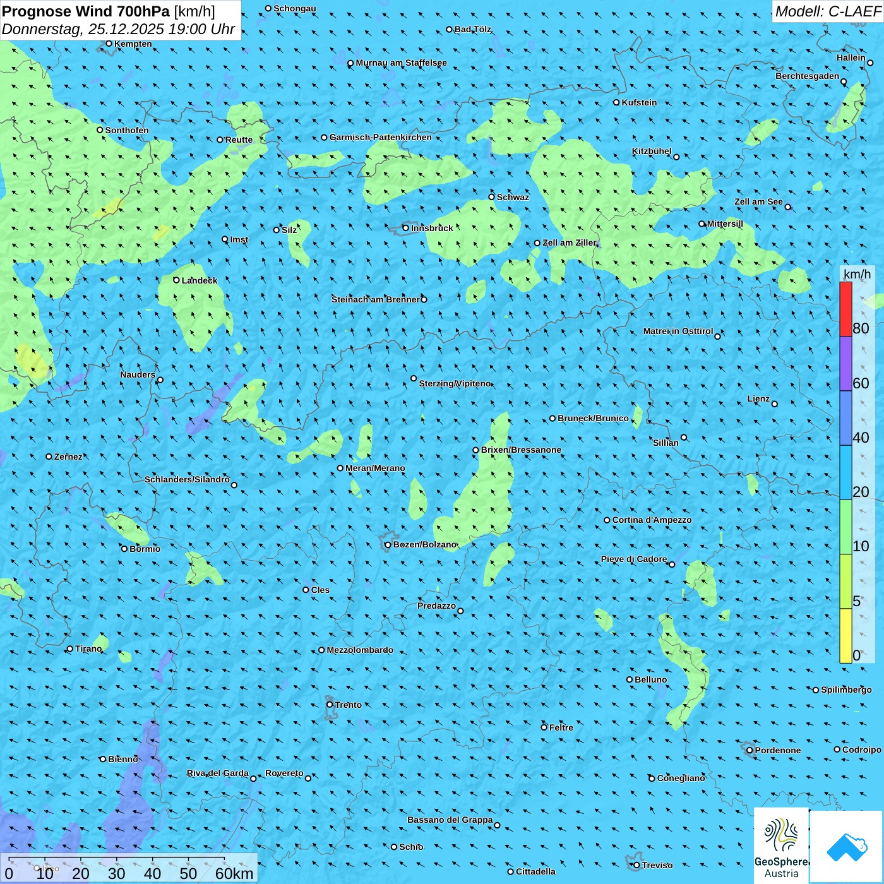Click the 'Garmisch-Partenkirchen' map label
This screenshot has height=884, width=884.
tap(381, 137)
